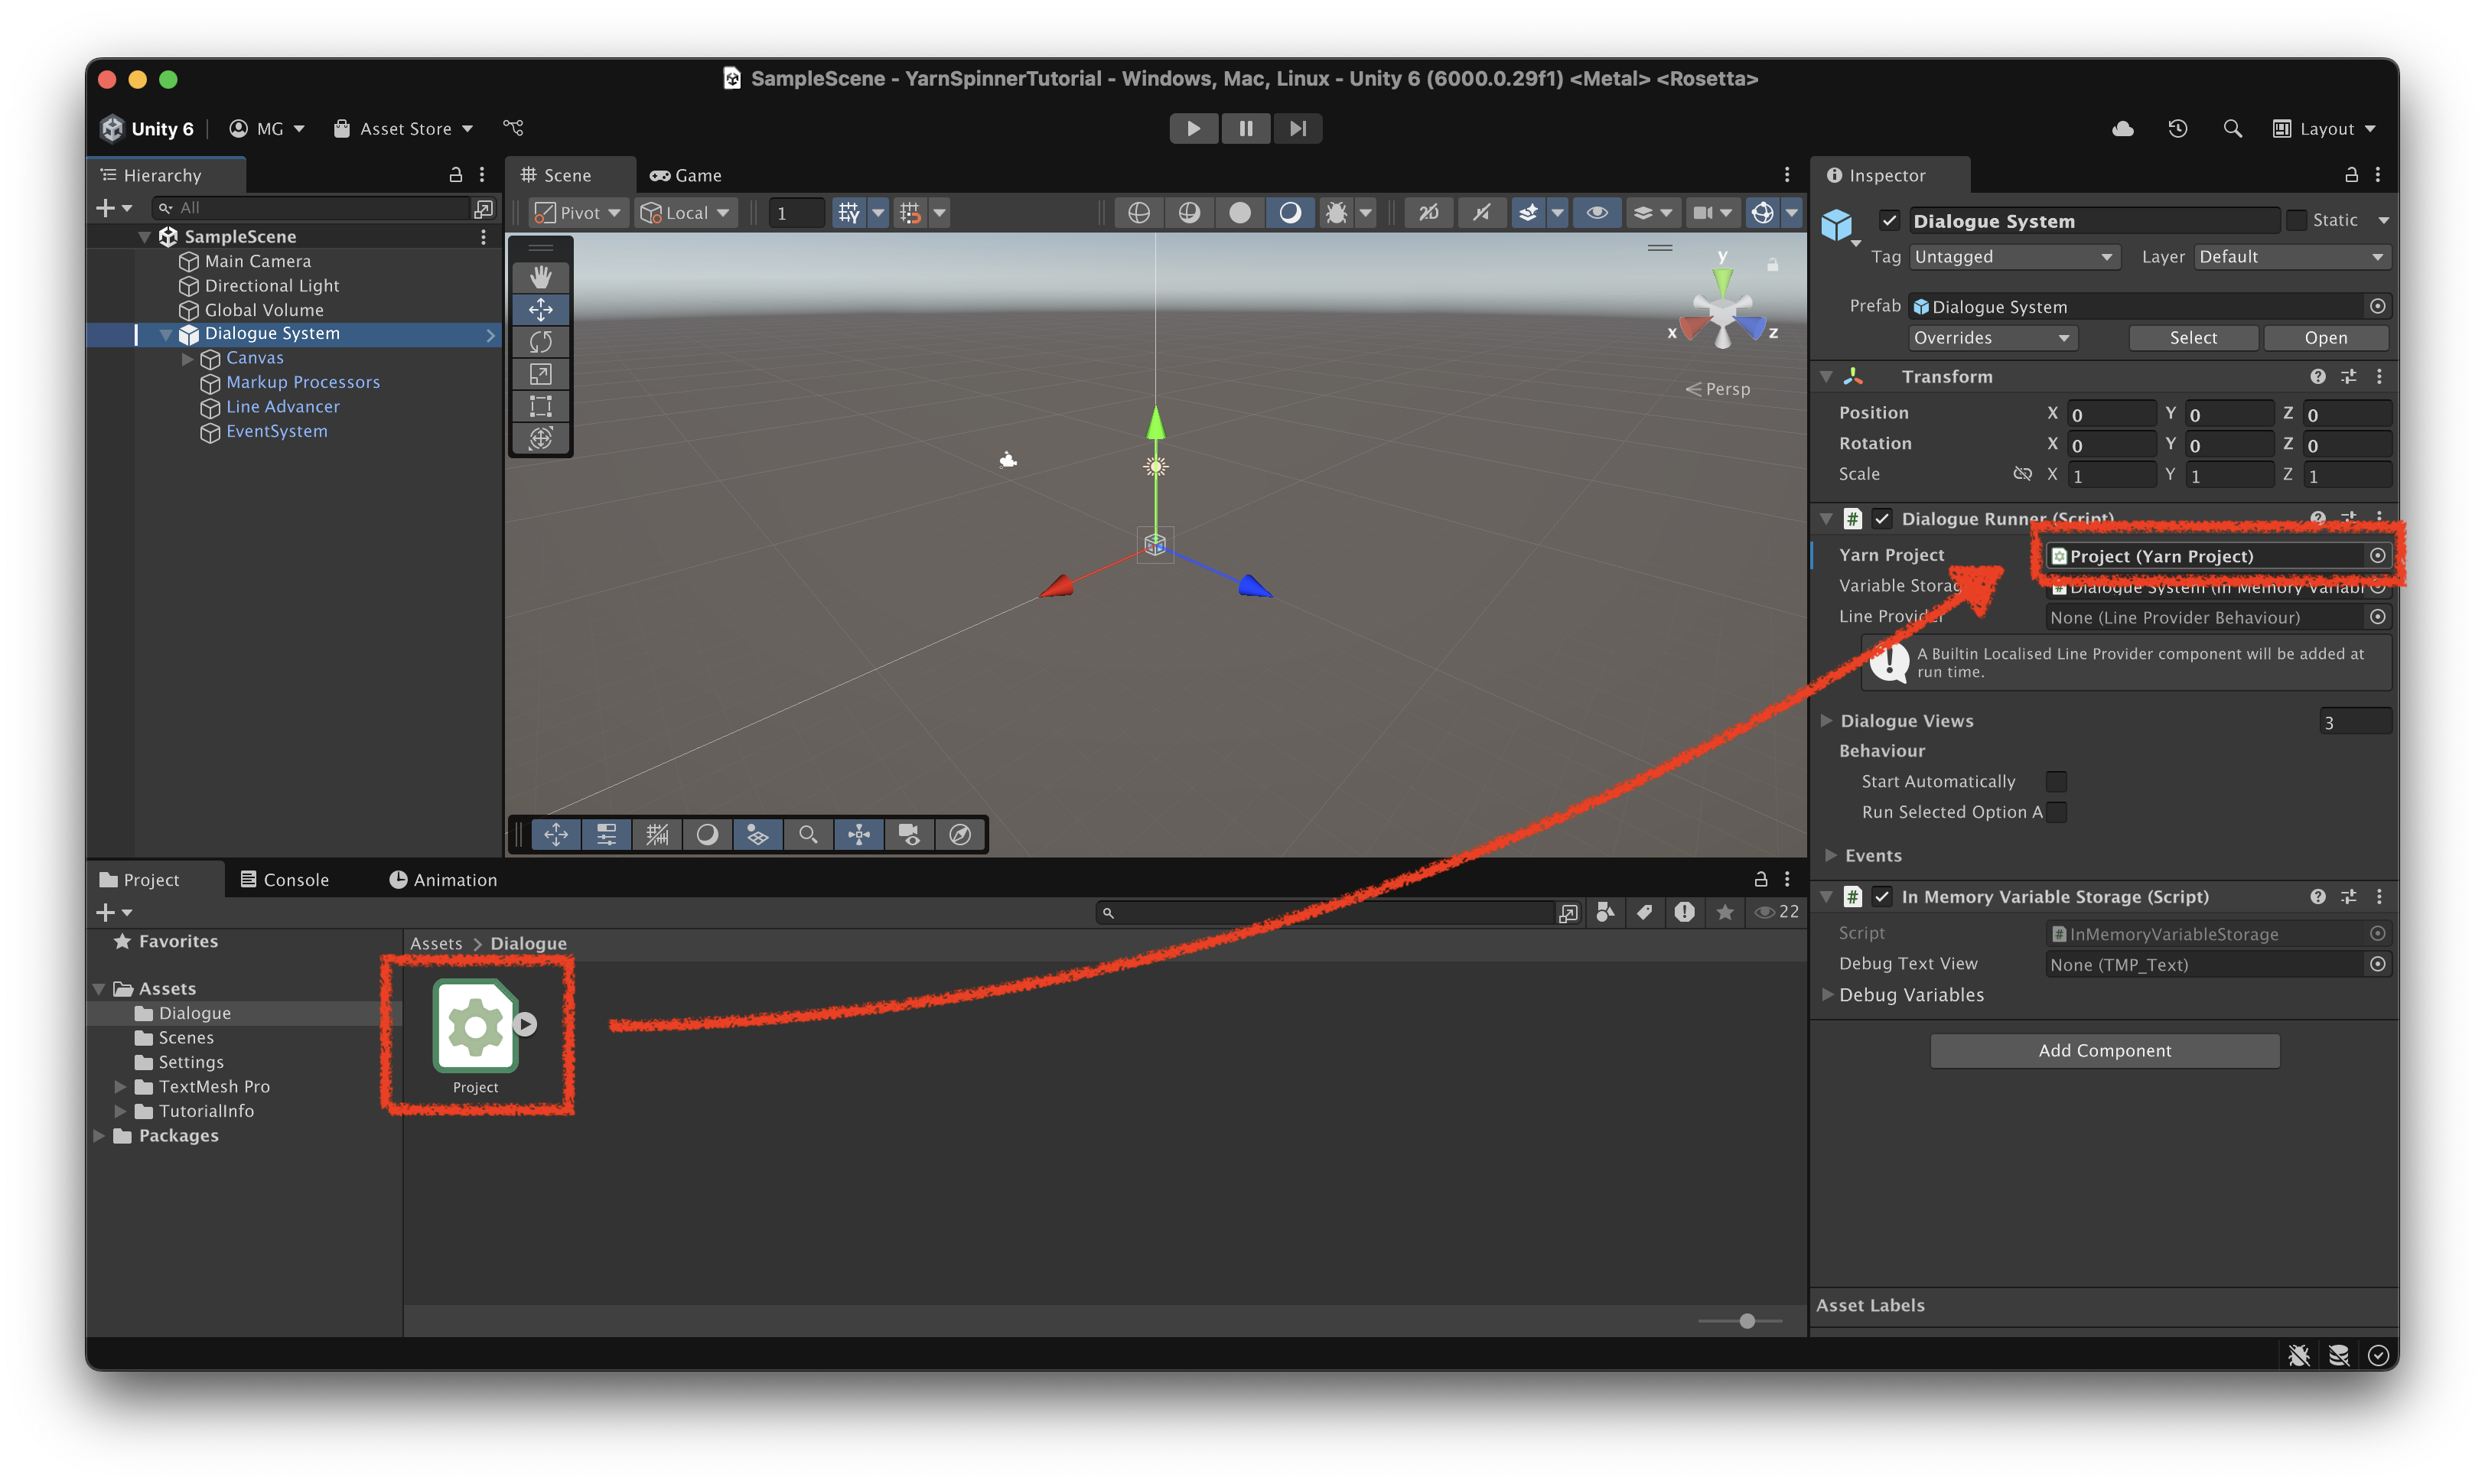Filter project by favorites star icon
The width and height of the screenshot is (2485, 1484).
pyautogui.click(x=1725, y=912)
